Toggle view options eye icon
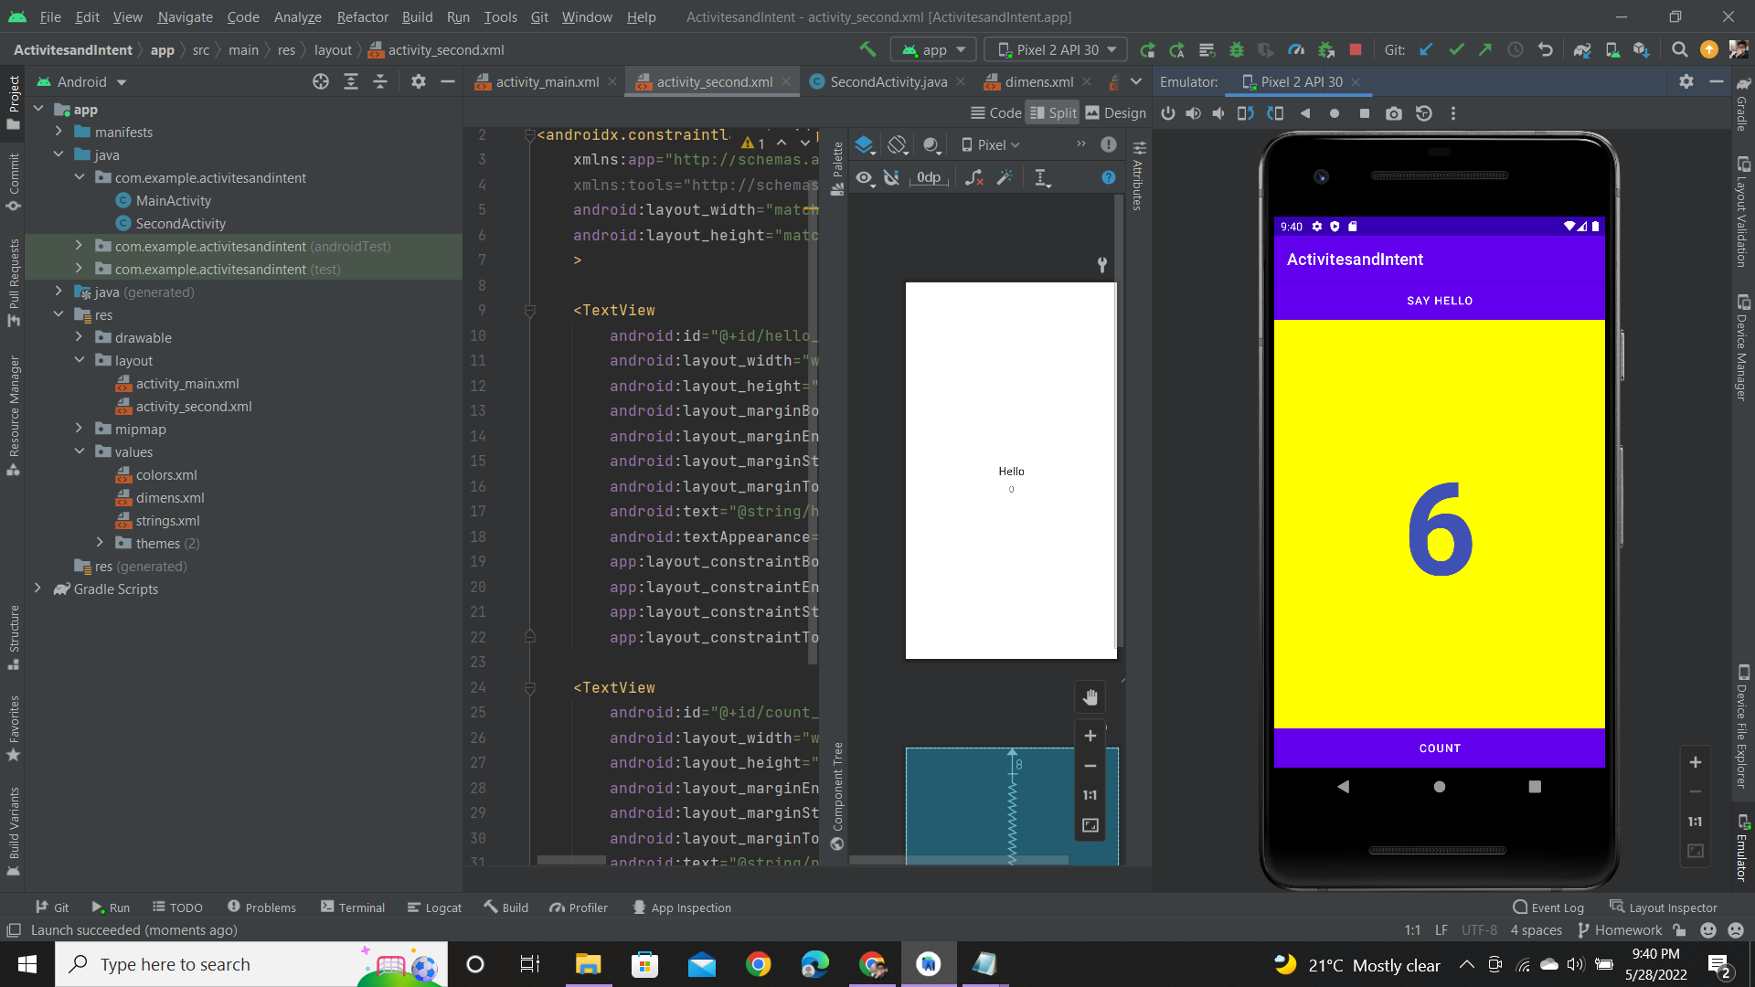This screenshot has height=987, width=1755. (865, 177)
